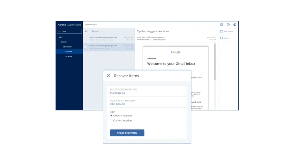This screenshot has height=165, width=294.
Task: Click the Recover label in right panel
Action: pos(227,38)
